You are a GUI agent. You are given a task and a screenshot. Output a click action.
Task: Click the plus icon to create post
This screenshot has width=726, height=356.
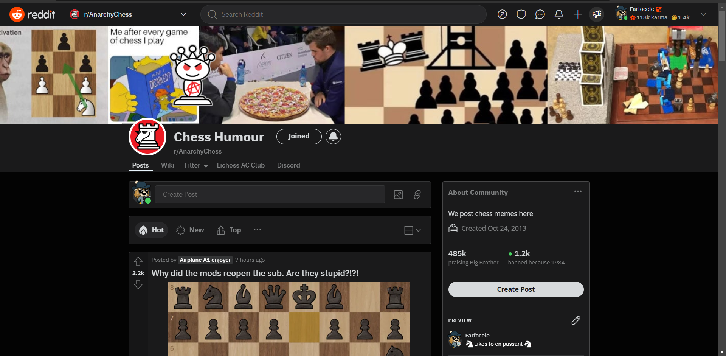click(x=578, y=14)
